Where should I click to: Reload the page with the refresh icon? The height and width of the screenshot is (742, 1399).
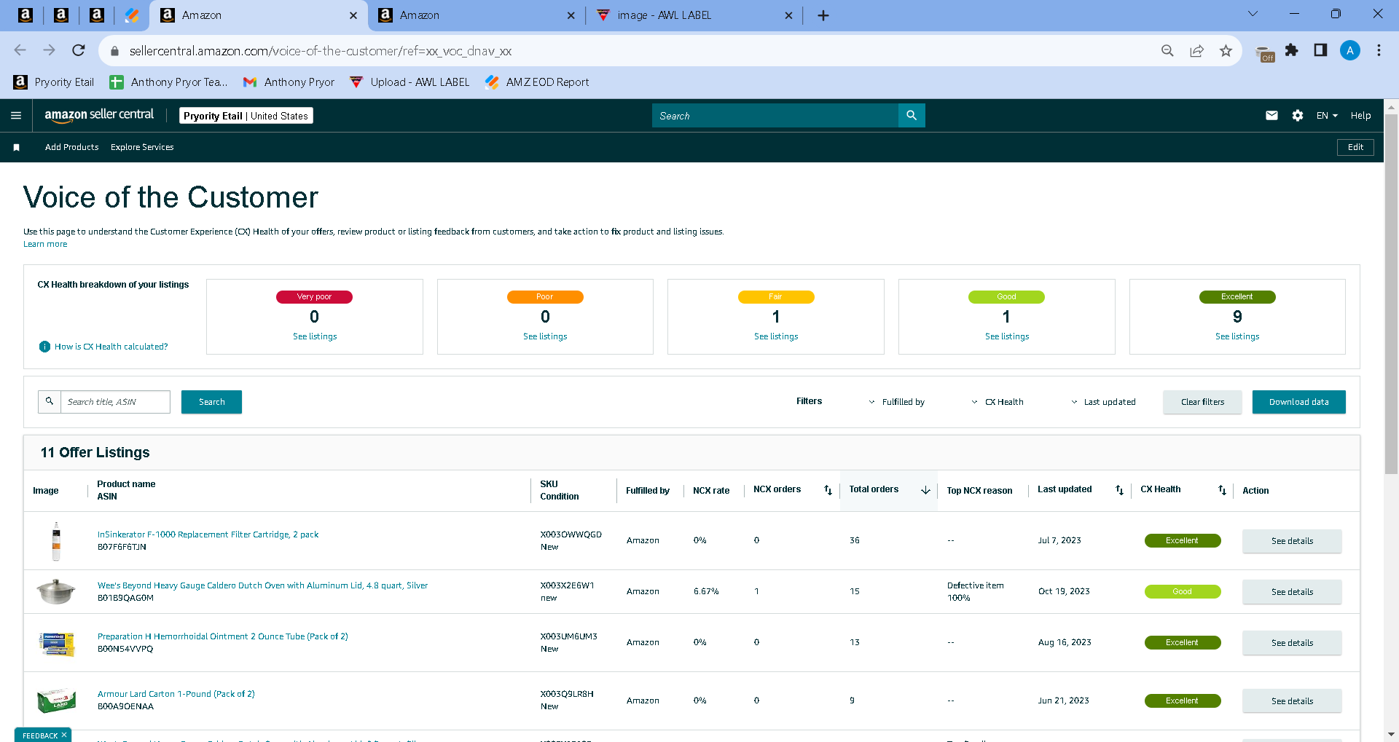[x=79, y=50]
